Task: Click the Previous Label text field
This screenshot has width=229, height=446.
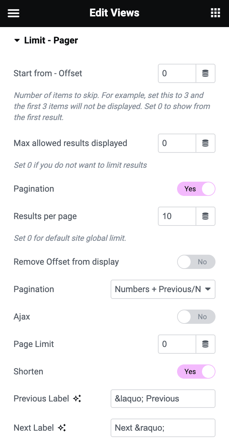Action: [x=163, y=399]
